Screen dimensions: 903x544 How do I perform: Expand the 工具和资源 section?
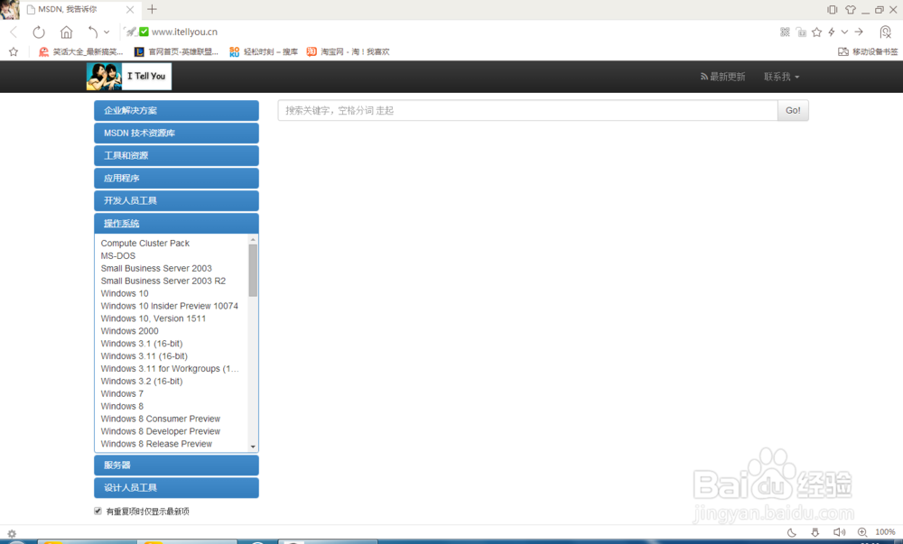(x=176, y=155)
